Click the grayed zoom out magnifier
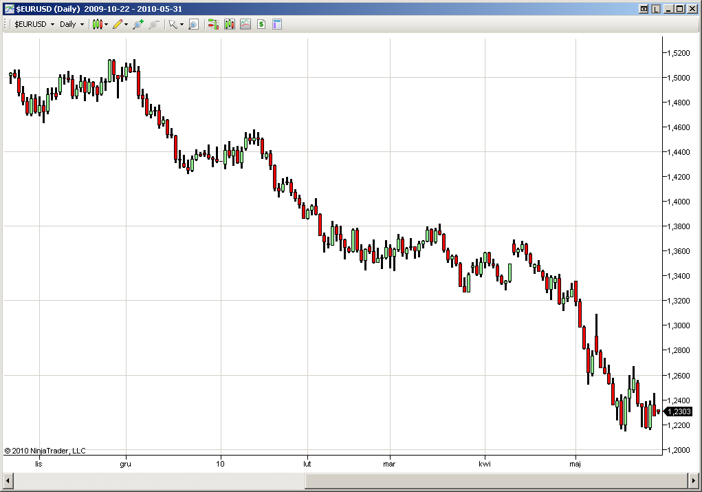 pyautogui.click(x=153, y=24)
